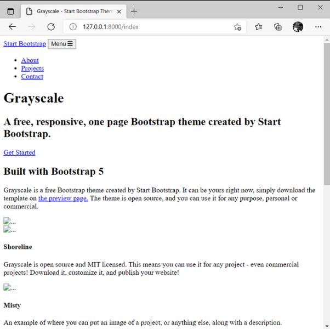This screenshot has width=330, height=329.
Task: Open the tab actions menu icon
Action: coord(10,11)
